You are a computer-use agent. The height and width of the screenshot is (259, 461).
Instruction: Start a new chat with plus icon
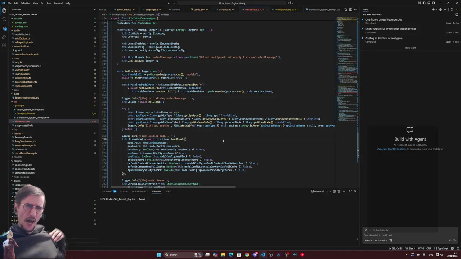pos(433,9)
